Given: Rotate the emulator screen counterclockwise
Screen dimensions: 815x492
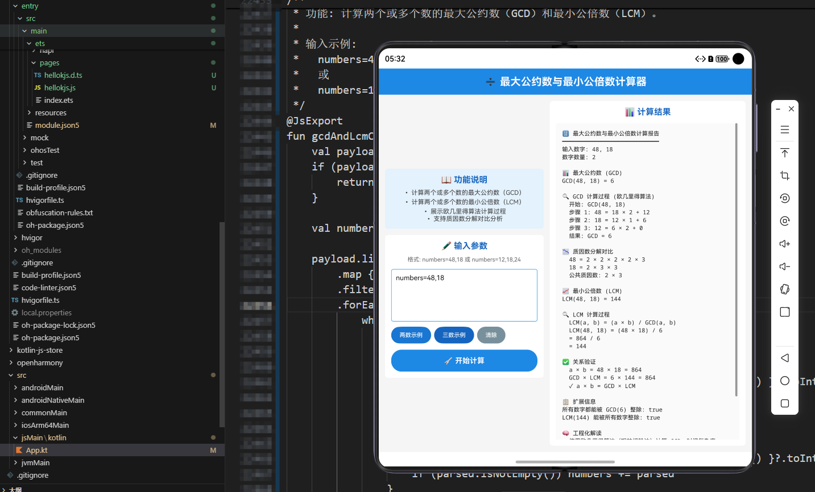Looking at the screenshot, I should (784, 198).
